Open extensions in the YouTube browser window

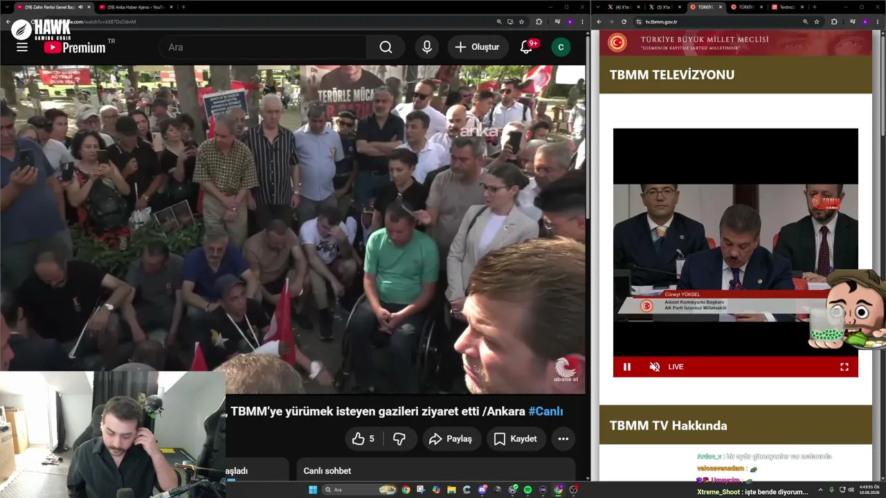[x=539, y=21]
